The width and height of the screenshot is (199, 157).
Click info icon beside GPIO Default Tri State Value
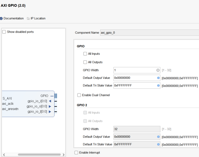pyautogui.click(x=158, y=85)
